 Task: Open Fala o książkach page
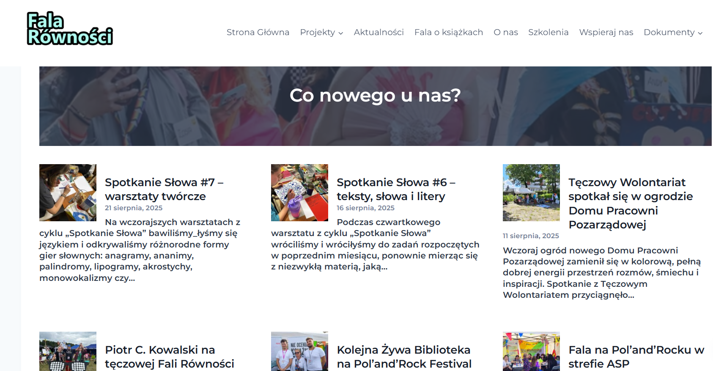coord(449,32)
